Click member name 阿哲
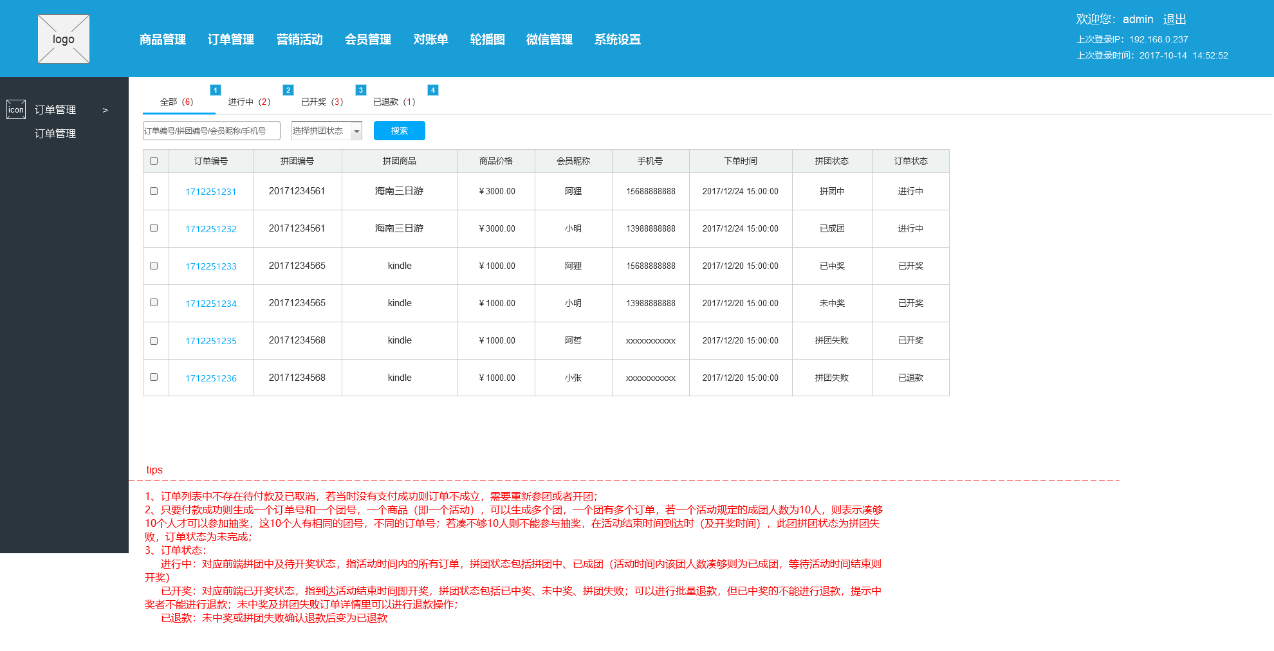 coord(573,340)
